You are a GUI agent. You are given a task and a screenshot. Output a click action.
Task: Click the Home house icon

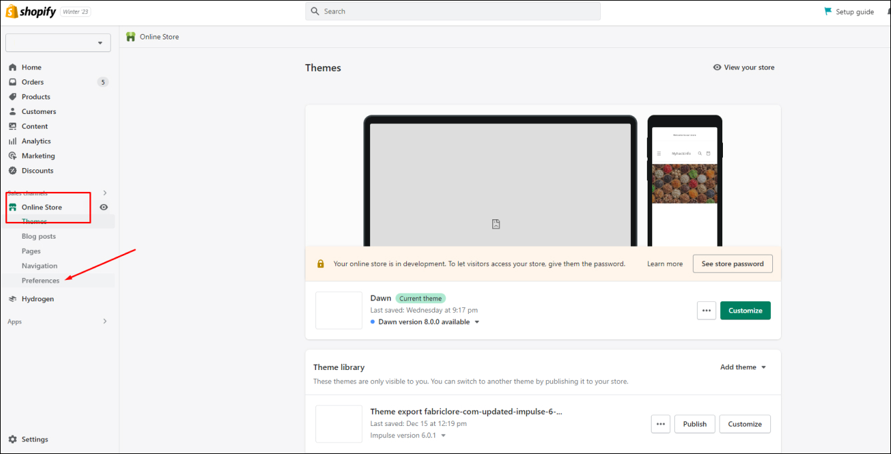(x=13, y=67)
